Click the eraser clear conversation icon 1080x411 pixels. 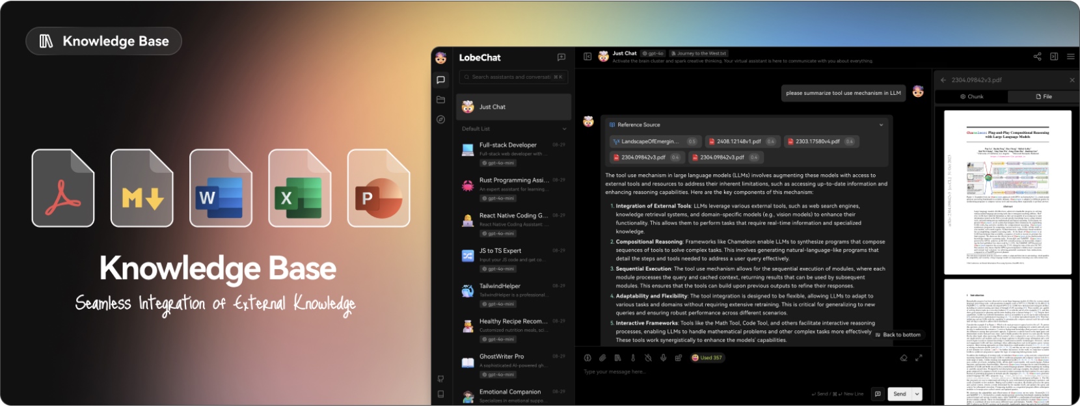click(904, 358)
